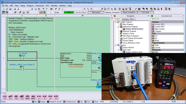Insert falling edge contact Ctrl+F3
186x104 pixels.
pyautogui.click(x=22, y=97)
